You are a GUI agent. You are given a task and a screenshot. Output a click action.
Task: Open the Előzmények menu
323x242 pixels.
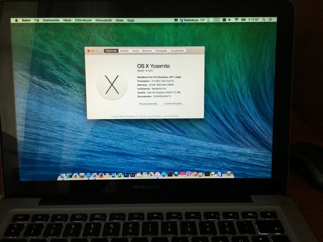pos(83,20)
